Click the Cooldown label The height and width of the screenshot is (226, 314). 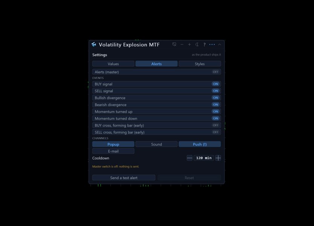101,158
